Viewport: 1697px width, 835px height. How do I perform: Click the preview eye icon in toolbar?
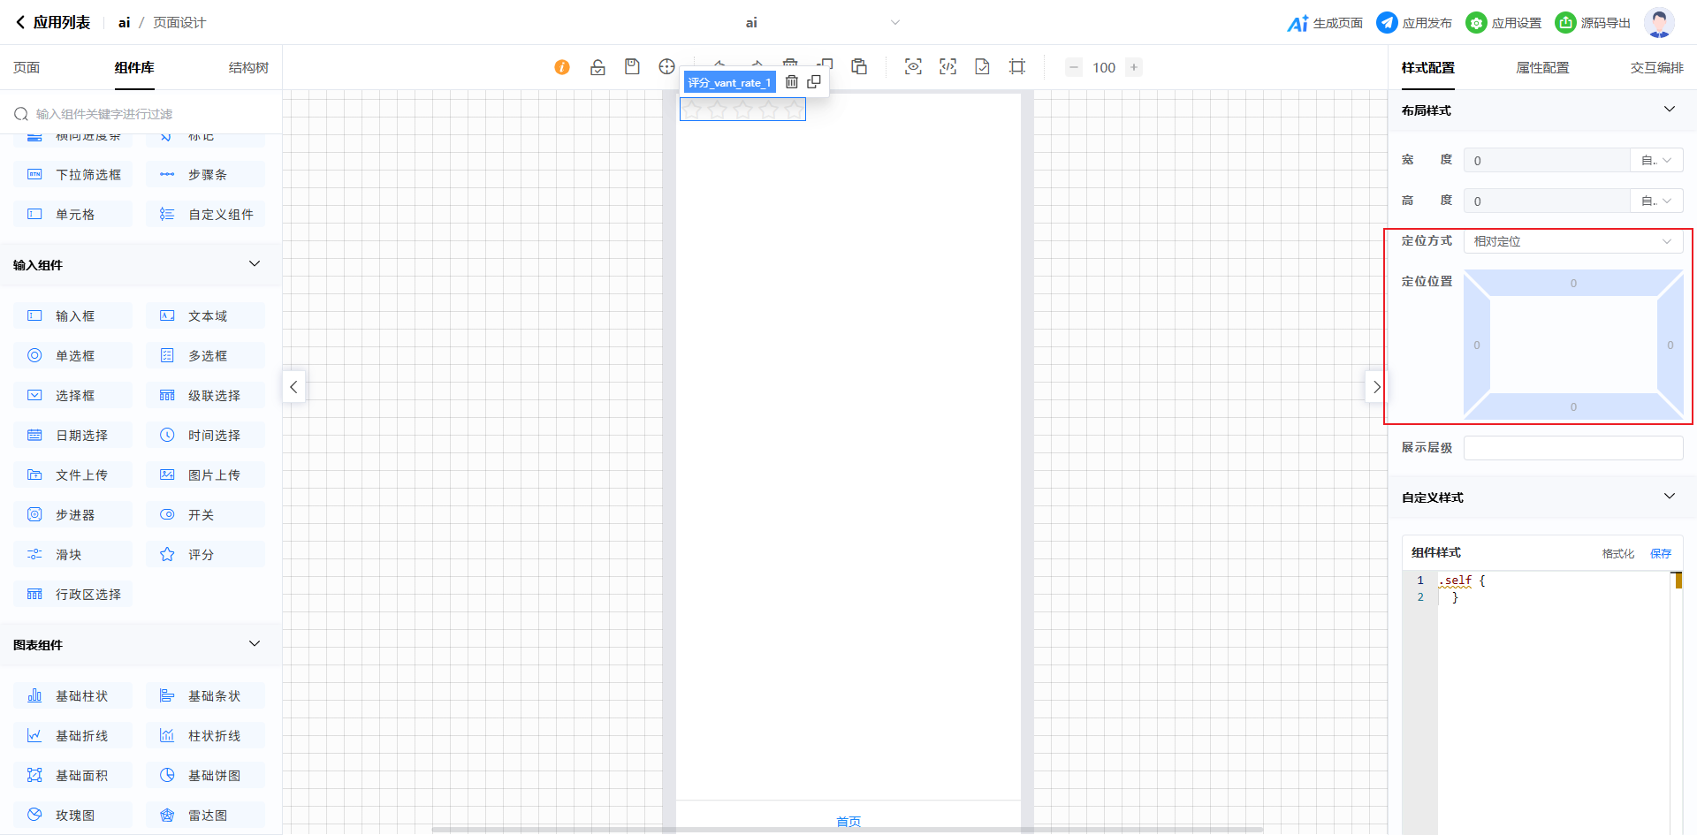click(913, 67)
